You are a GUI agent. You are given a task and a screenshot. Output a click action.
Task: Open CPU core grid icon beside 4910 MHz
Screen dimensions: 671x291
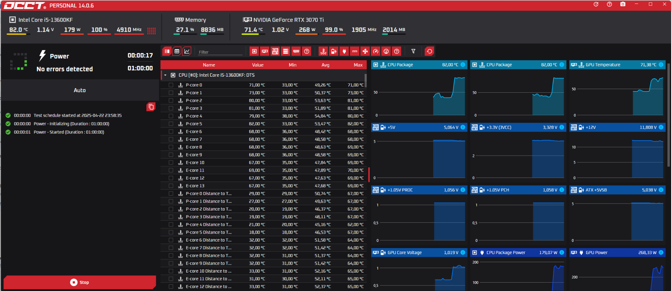(x=151, y=31)
